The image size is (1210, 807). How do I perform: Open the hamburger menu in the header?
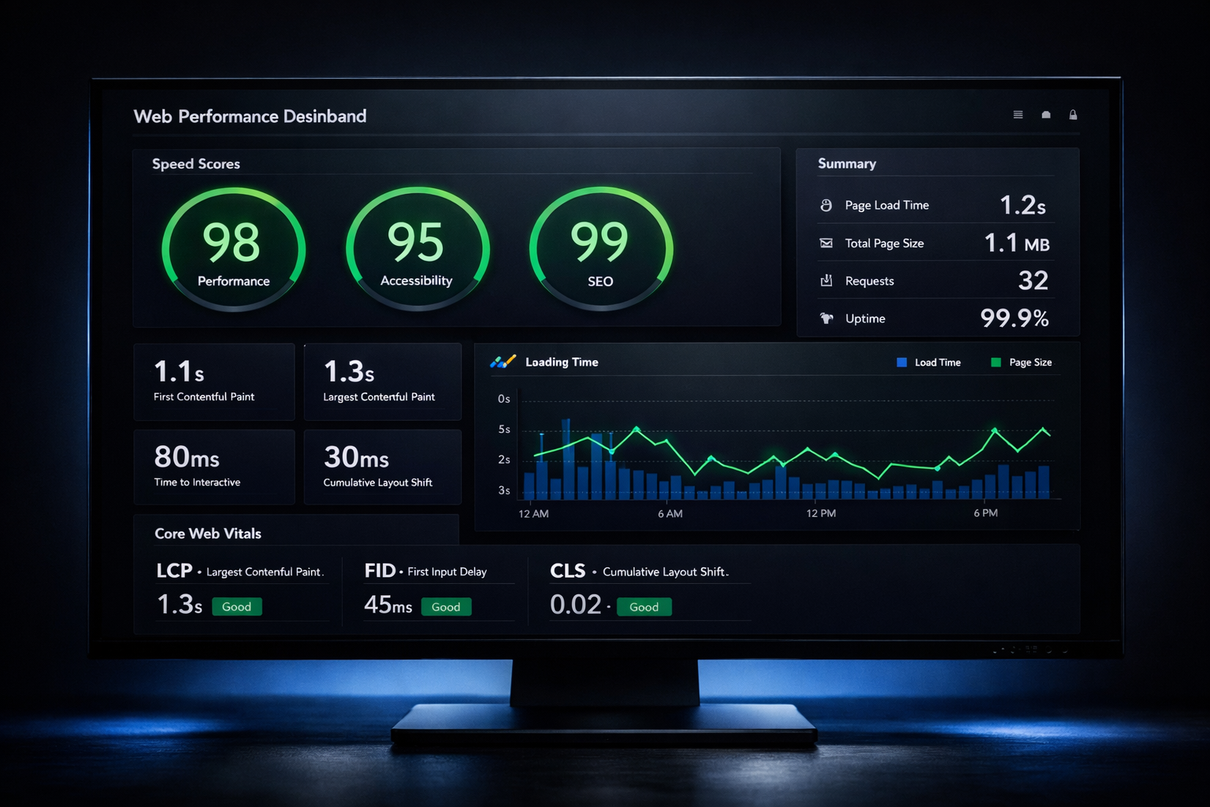click(x=1017, y=114)
